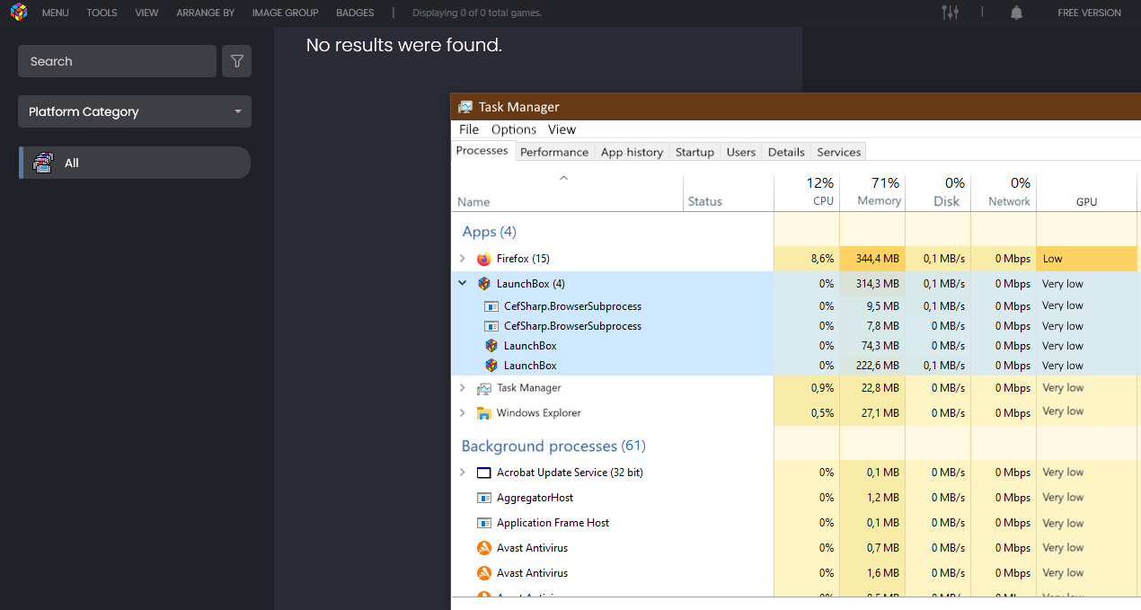Image resolution: width=1141 pixels, height=610 pixels.
Task: Switch to the Performance tab
Action: 554,152
